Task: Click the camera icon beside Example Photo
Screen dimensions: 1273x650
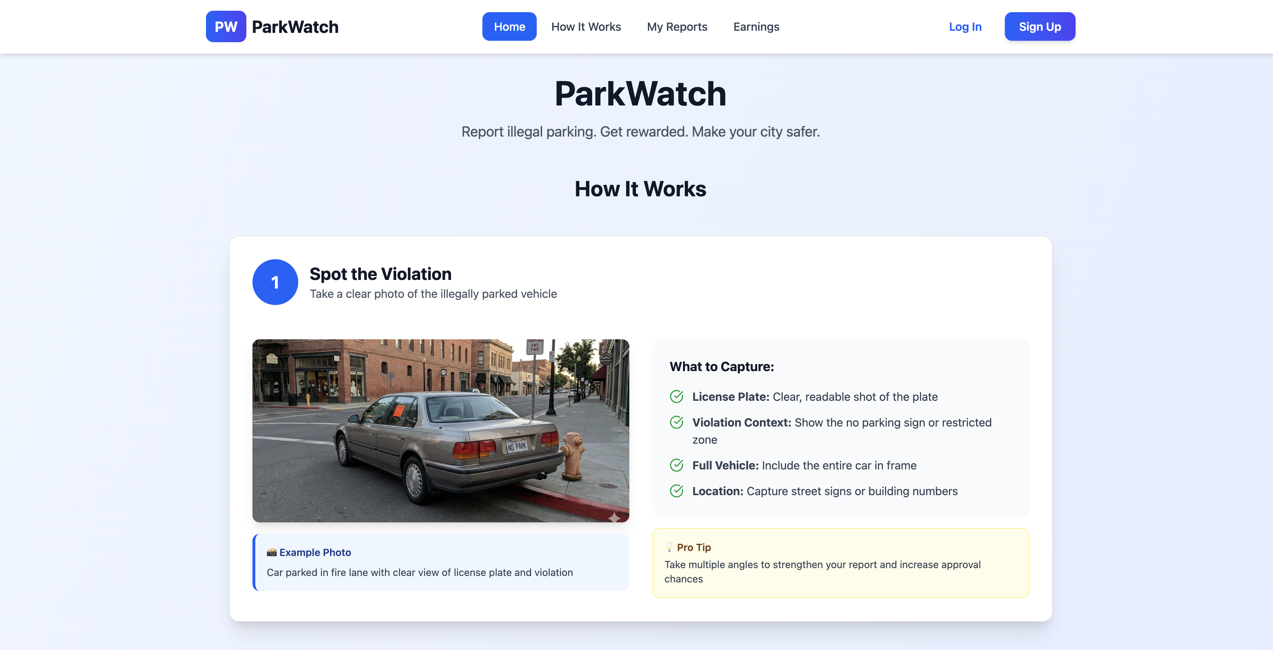Action: click(271, 553)
